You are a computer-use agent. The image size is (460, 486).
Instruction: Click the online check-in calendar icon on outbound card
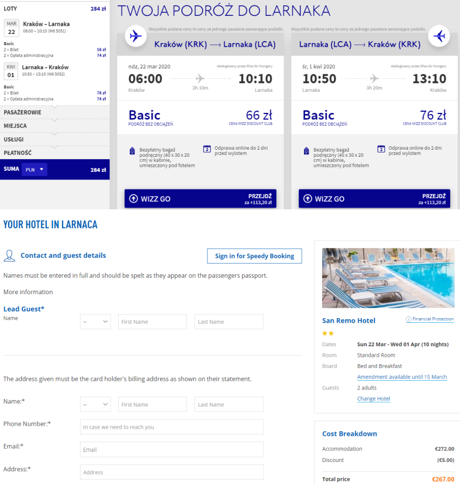point(207,149)
